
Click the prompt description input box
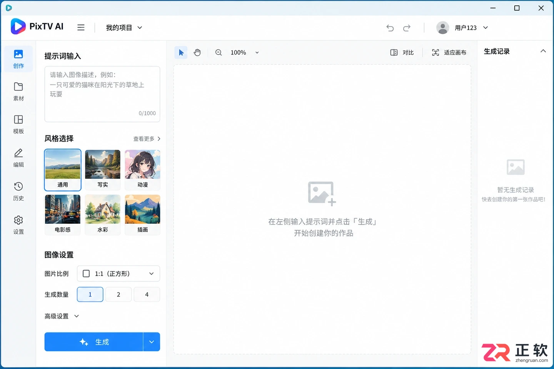pyautogui.click(x=102, y=94)
